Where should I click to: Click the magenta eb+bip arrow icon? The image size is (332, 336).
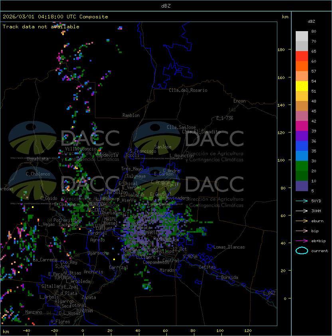[x=302, y=241]
